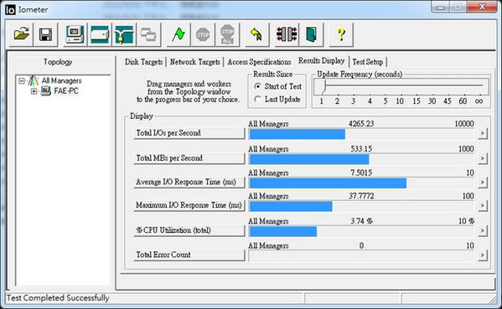502x309 pixels.
Task: Switch to Disk Targets tab
Action: point(144,62)
